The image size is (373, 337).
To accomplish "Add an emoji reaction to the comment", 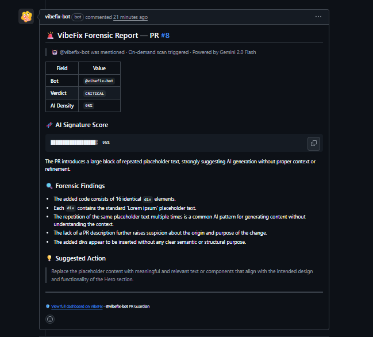I will [x=50, y=319].
